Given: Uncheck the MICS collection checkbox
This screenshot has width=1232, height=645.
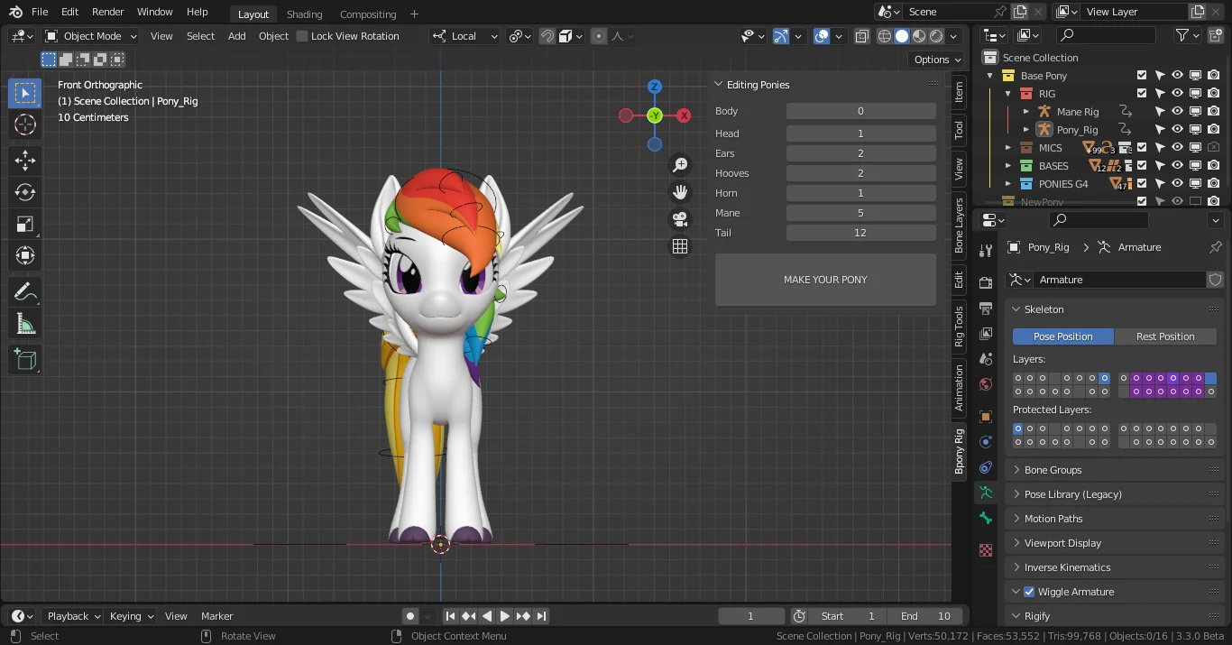Looking at the screenshot, I should click(1141, 147).
